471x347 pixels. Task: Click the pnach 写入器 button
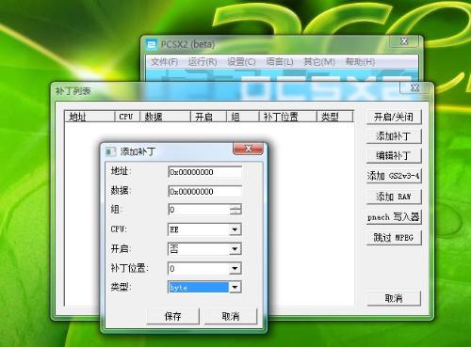pyautogui.click(x=394, y=217)
